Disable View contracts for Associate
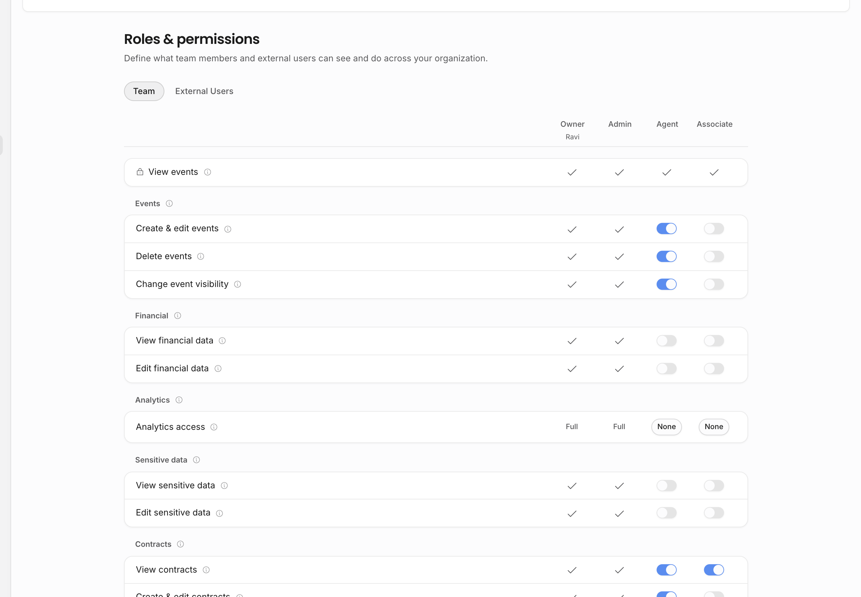The width and height of the screenshot is (861, 597). click(714, 570)
